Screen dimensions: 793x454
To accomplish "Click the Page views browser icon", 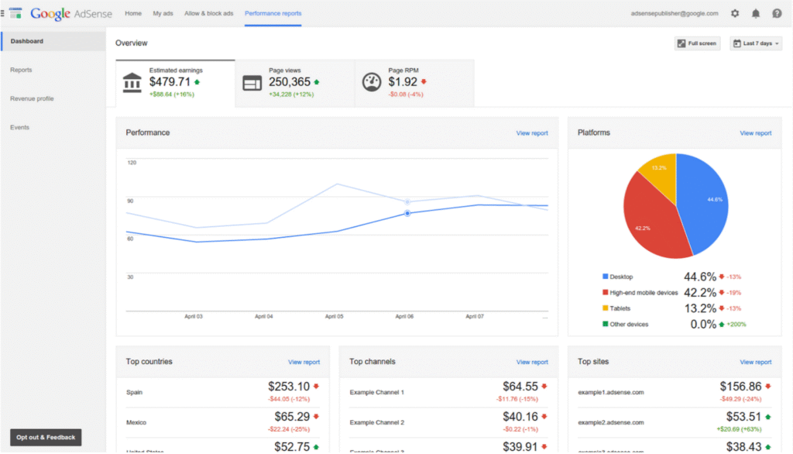I will click(252, 83).
